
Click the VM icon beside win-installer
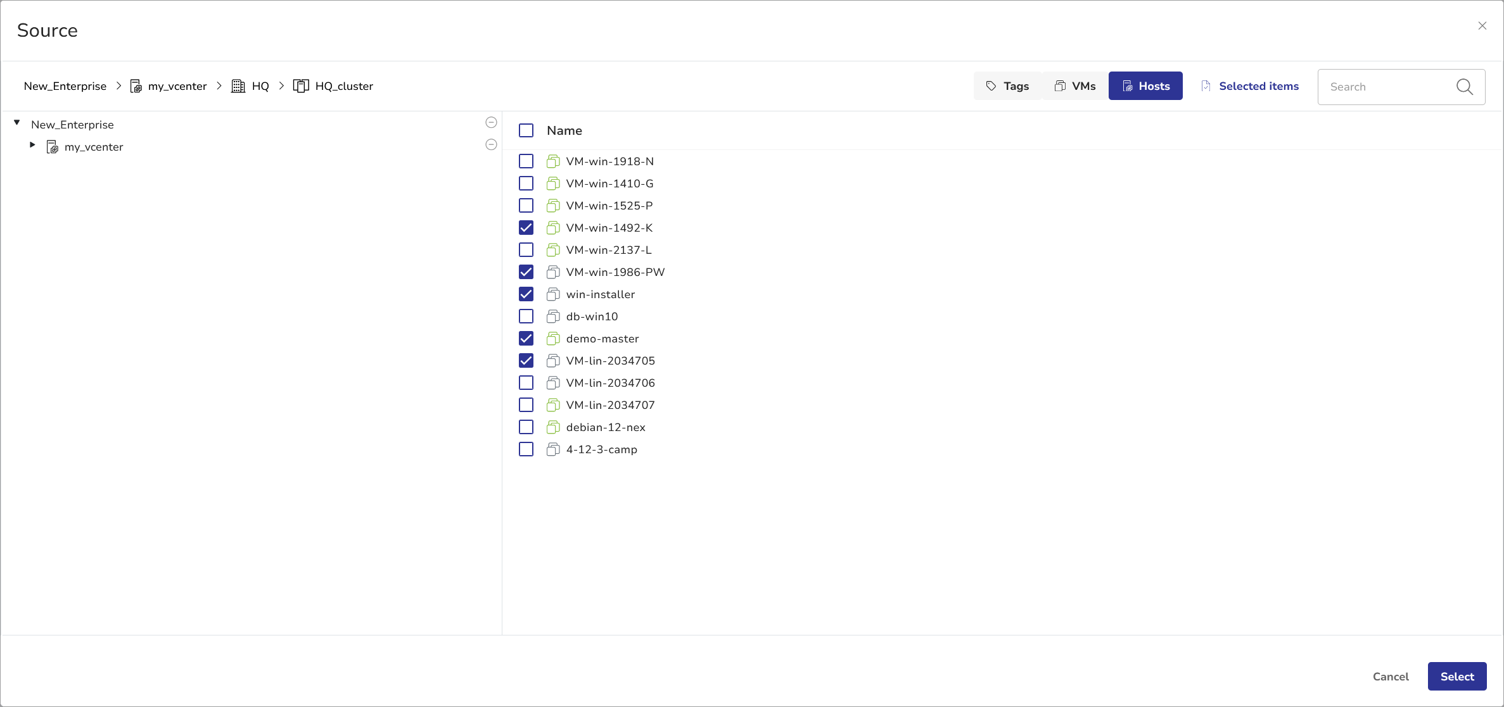click(553, 294)
